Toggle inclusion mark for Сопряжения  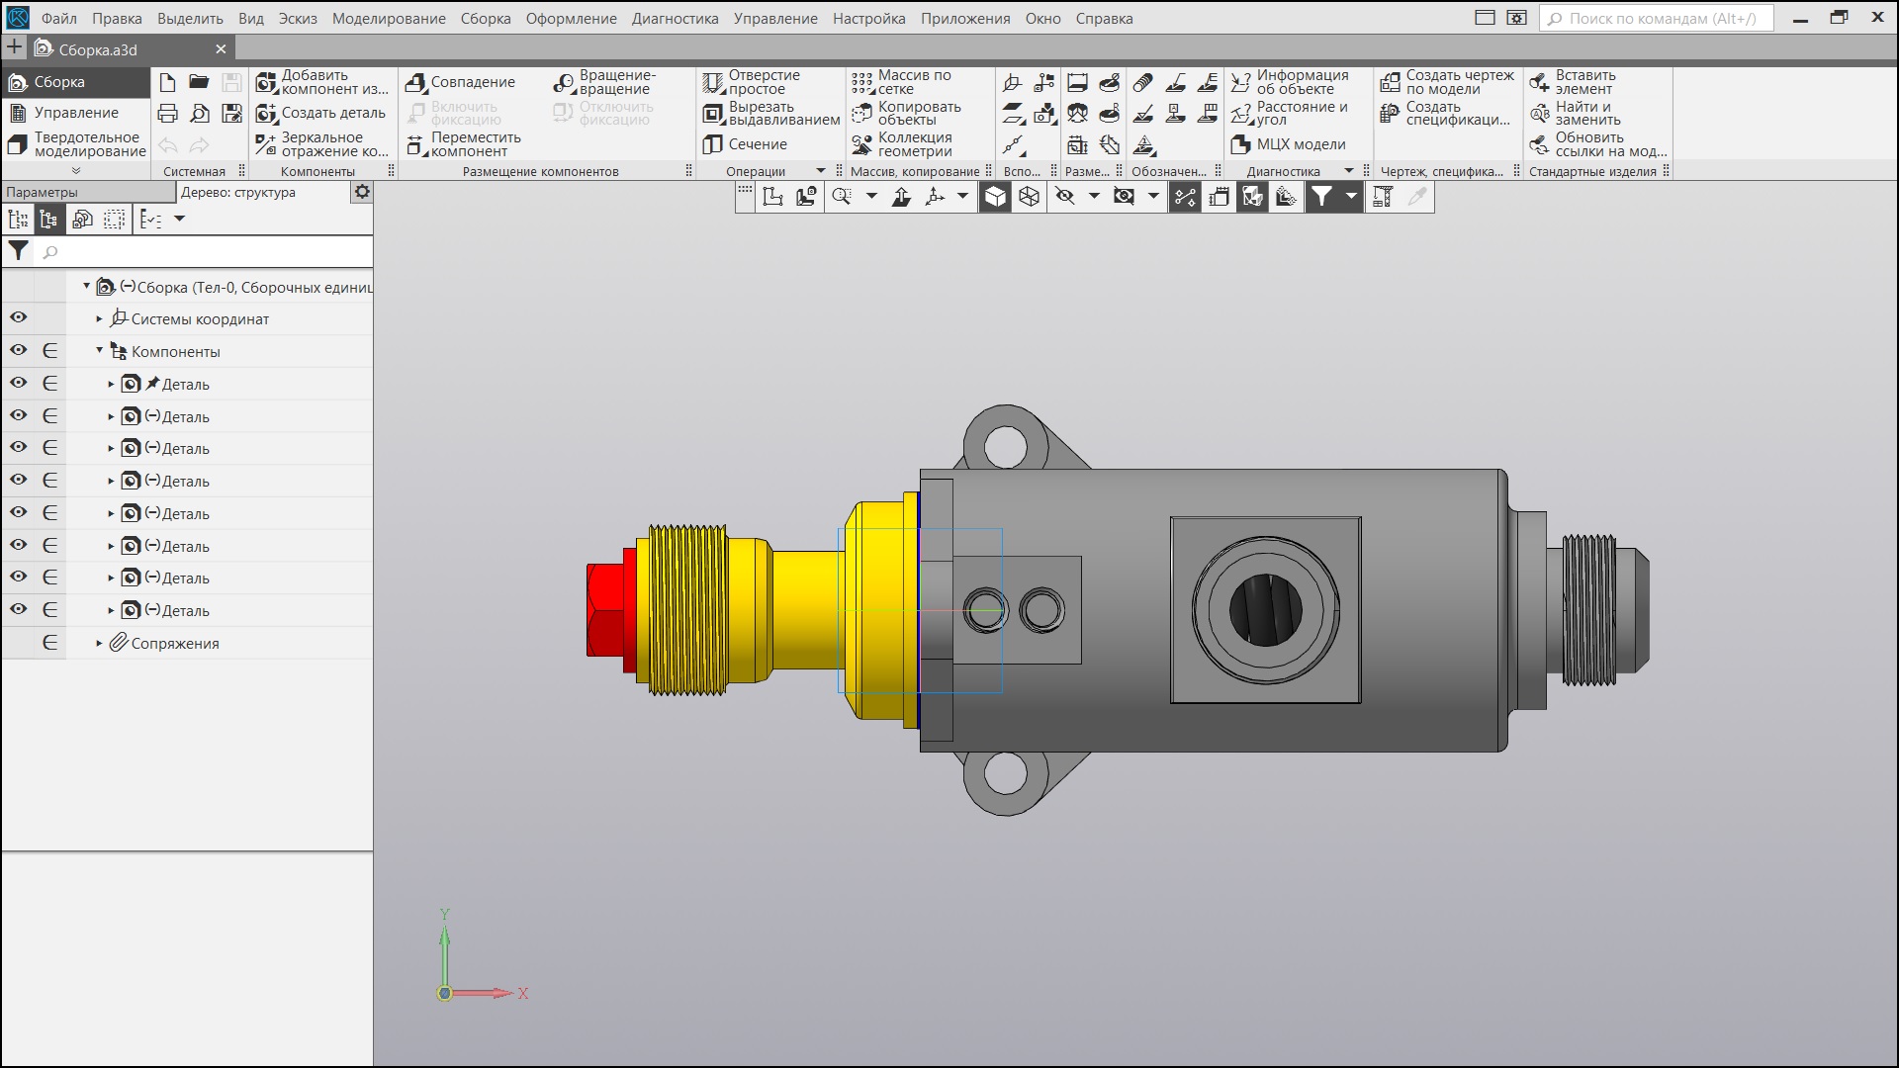click(x=49, y=643)
